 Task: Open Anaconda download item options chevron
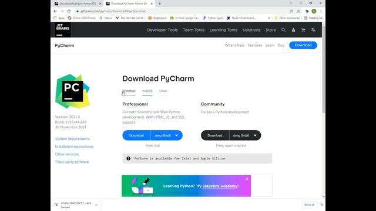[96, 205]
